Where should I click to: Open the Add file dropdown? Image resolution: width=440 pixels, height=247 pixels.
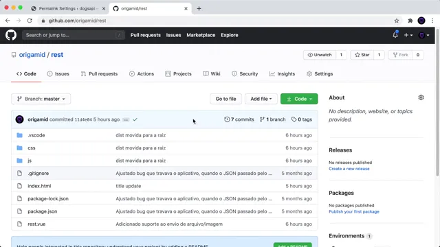[261, 99]
